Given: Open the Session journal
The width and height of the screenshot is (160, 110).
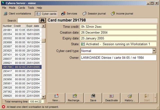Looking at the screenshot, I should click(94, 14).
